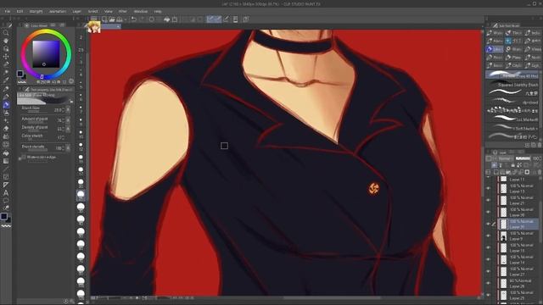Click the trash icon below the brush list

(540, 145)
